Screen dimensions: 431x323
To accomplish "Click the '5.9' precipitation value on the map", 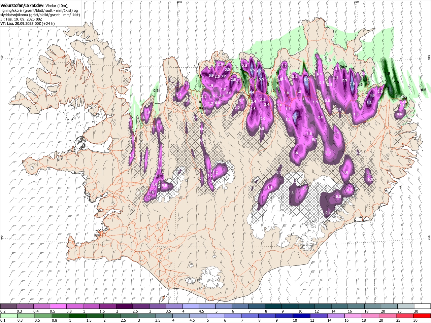I will click(259, 72).
